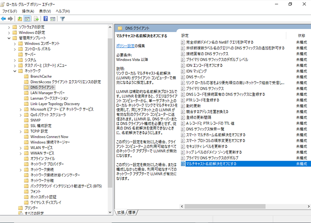Click the policy icon beside DNS サーバー
This screenshot has height=223, width=311.
(x=183, y=77)
